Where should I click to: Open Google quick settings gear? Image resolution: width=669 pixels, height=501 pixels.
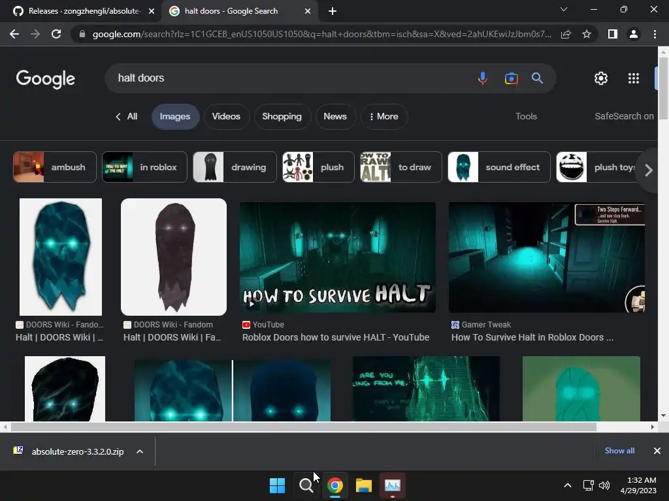coord(601,78)
